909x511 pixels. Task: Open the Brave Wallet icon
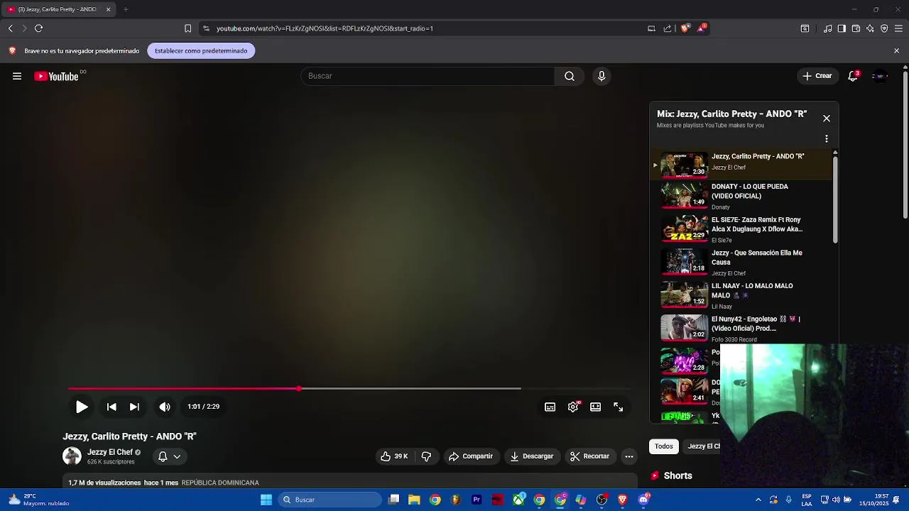point(856,28)
